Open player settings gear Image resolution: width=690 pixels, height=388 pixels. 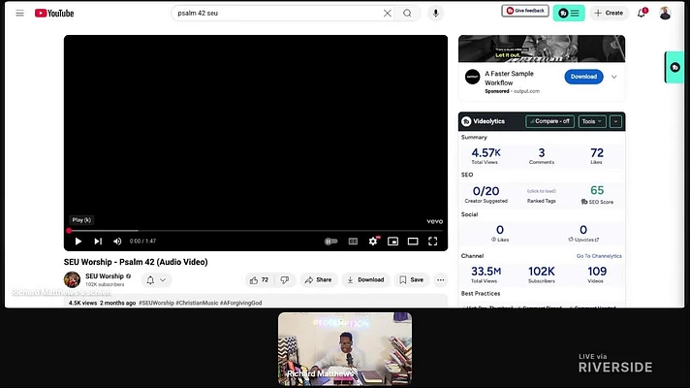coord(373,242)
